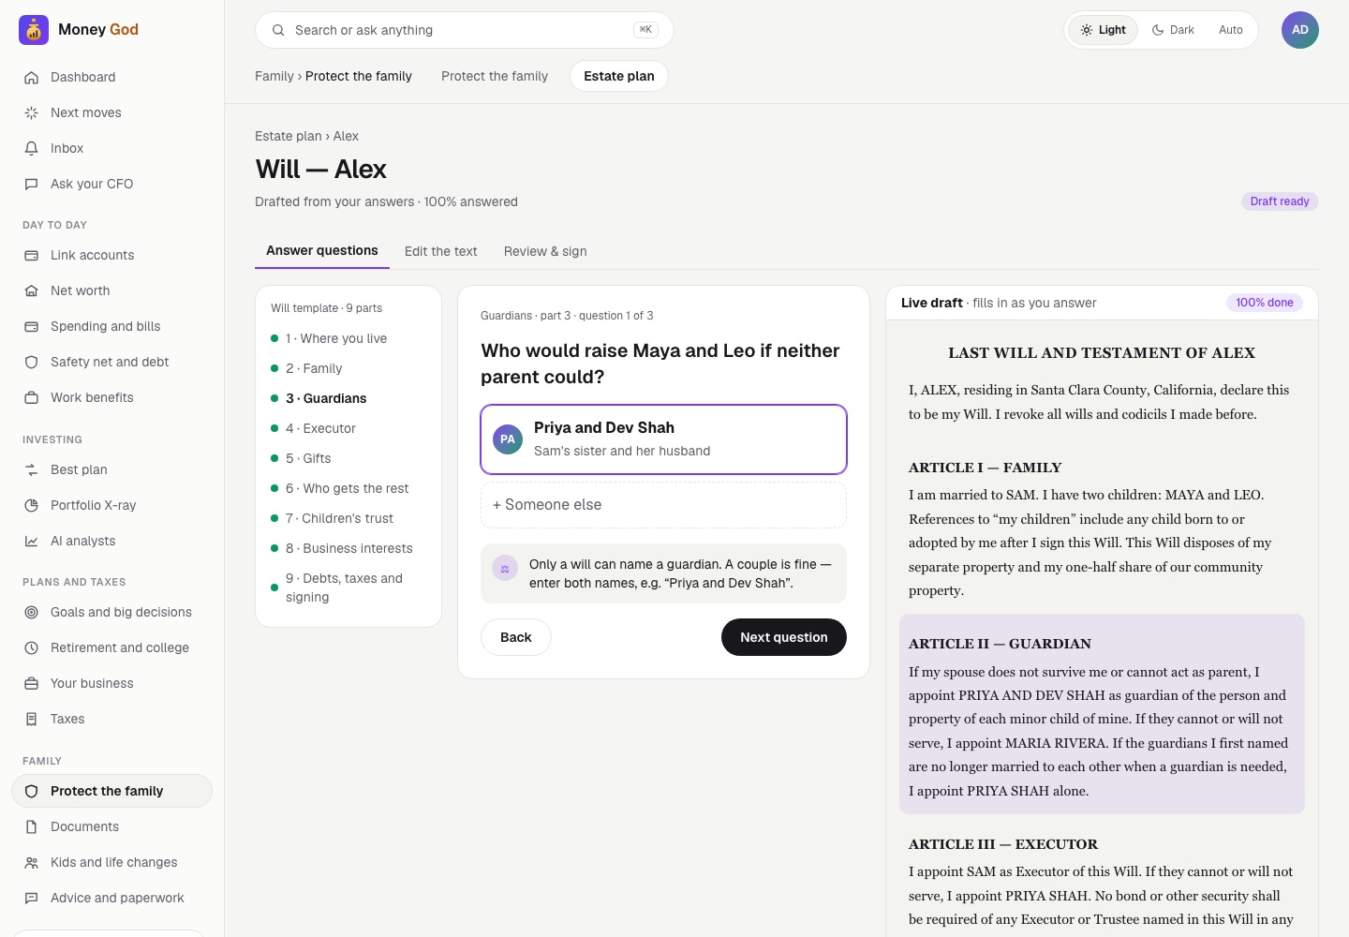Switch theme to Light mode
This screenshot has height=937, width=1349.
coord(1104,30)
